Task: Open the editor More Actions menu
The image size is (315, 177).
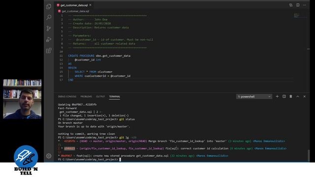Action: [305, 5]
